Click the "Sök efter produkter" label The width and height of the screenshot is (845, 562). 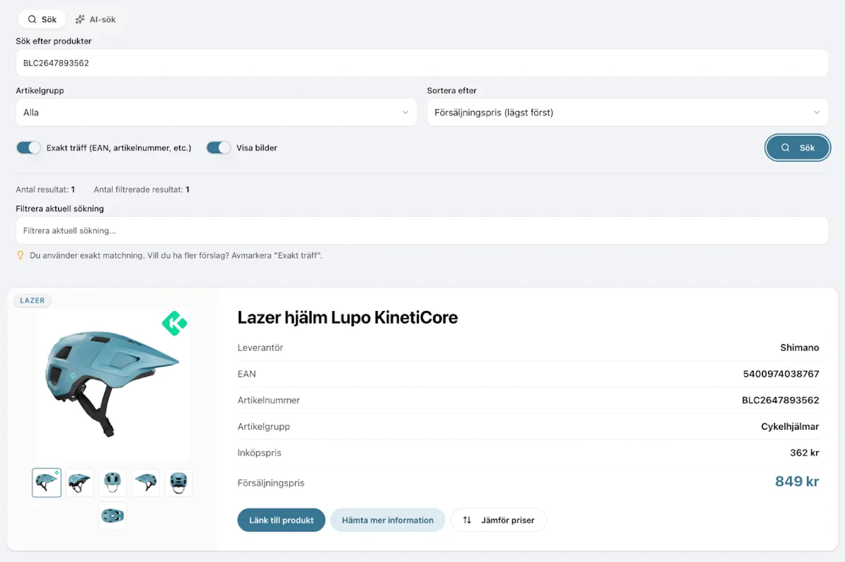[54, 41]
